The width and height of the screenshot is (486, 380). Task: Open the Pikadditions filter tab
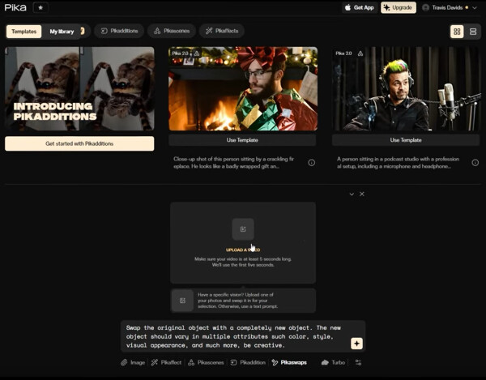[119, 31]
